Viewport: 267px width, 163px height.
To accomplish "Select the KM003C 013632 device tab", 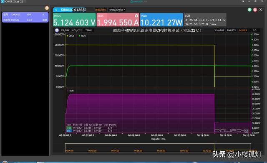I will pyautogui.click(x=70, y=10).
